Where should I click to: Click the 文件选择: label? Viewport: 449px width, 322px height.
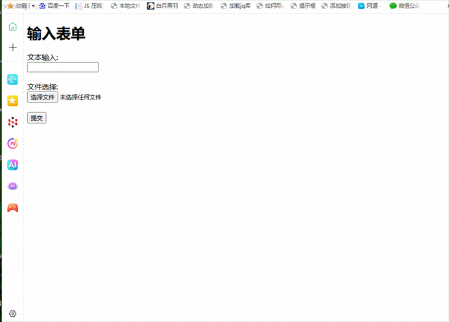(43, 87)
